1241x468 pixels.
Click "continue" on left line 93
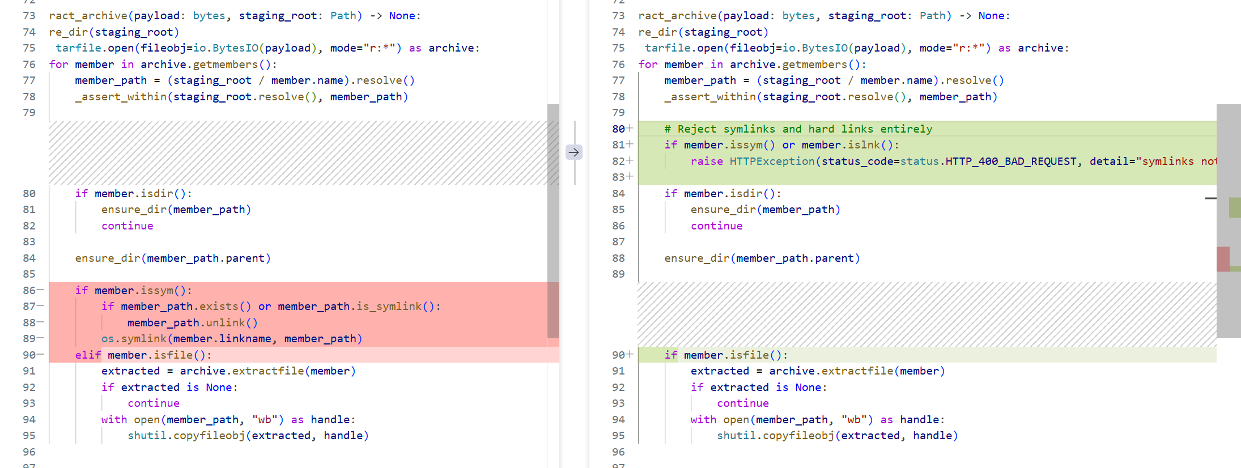(x=154, y=403)
